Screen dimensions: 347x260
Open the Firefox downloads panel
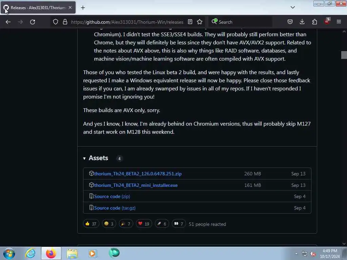[x=302, y=22]
